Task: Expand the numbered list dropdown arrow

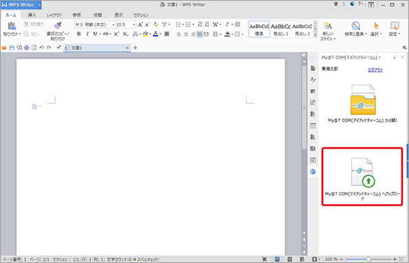Action: (193, 25)
